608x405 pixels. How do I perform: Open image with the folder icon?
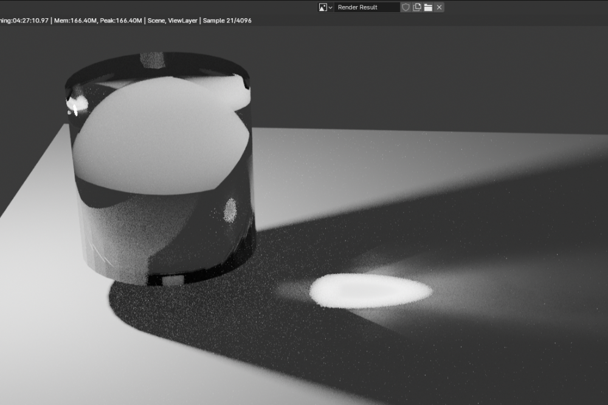[x=428, y=7]
